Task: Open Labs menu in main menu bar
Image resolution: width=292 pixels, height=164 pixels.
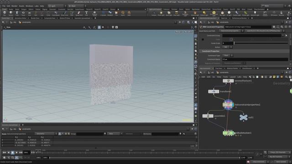Action: click(36, 6)
